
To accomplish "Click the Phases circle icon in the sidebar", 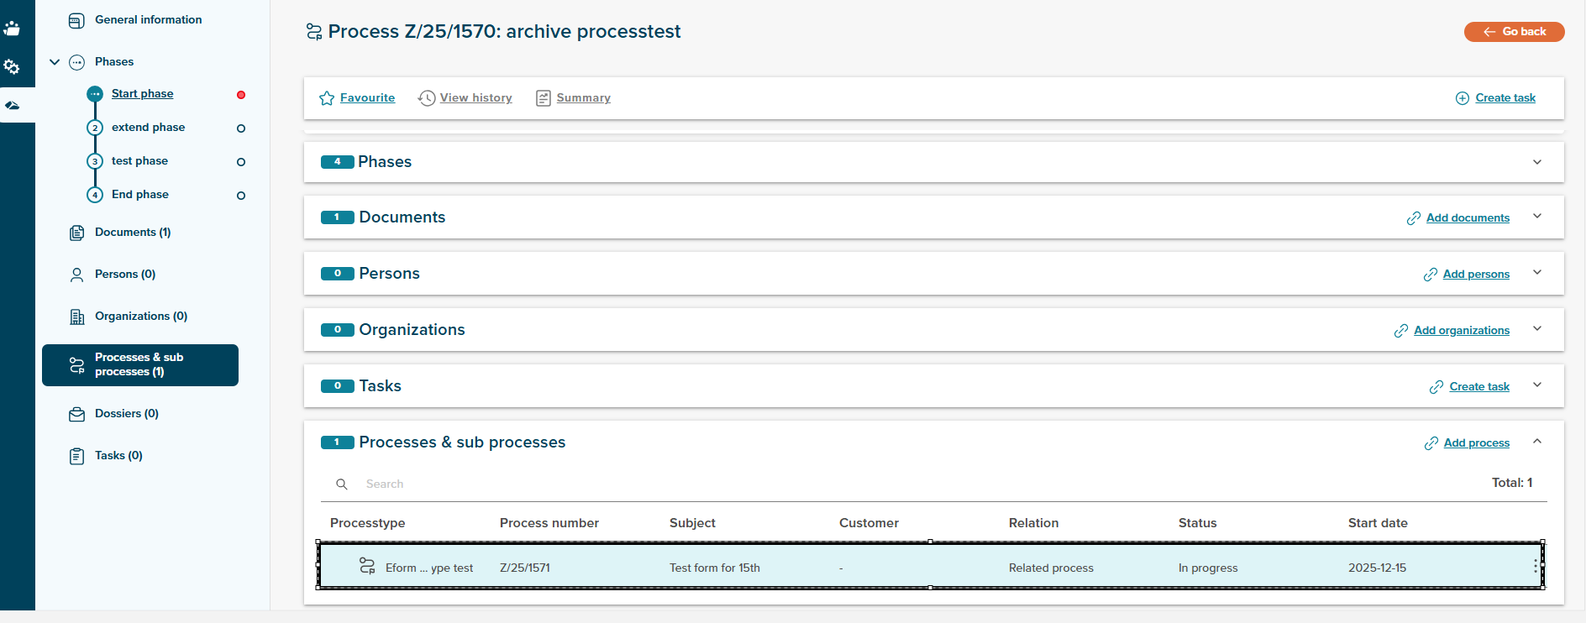I will pyautogui.click(x=76, y=62).
